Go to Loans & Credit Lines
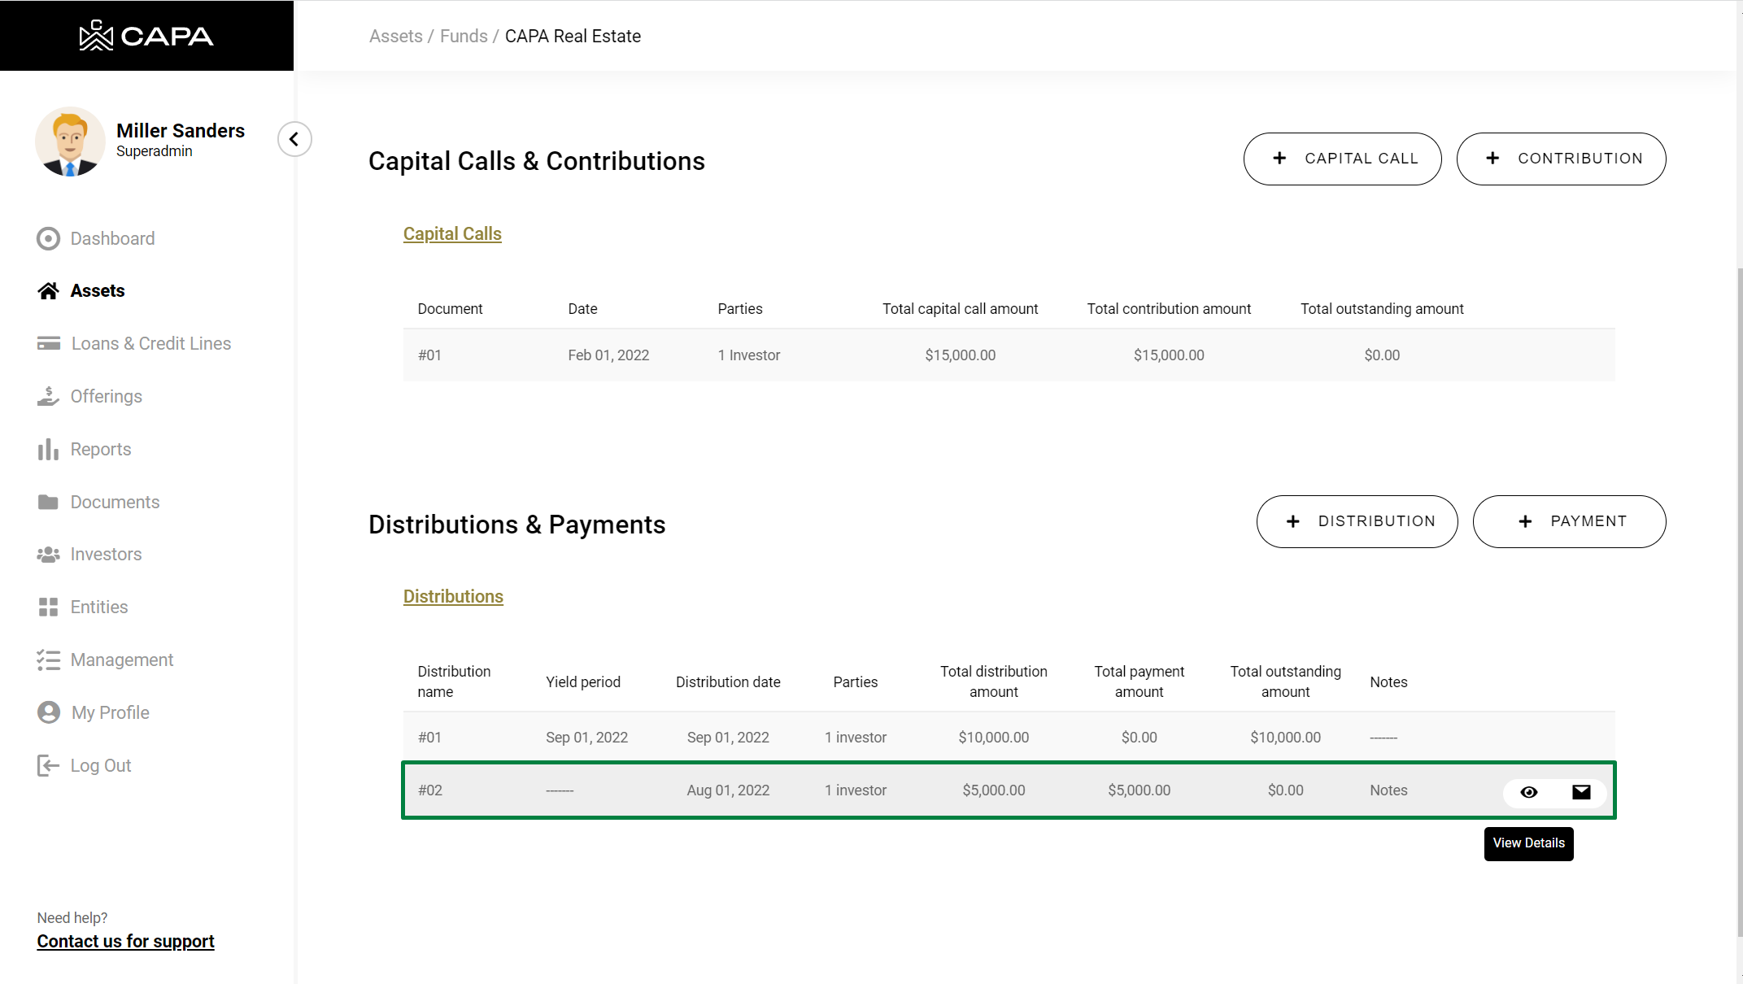 point(150,343)
